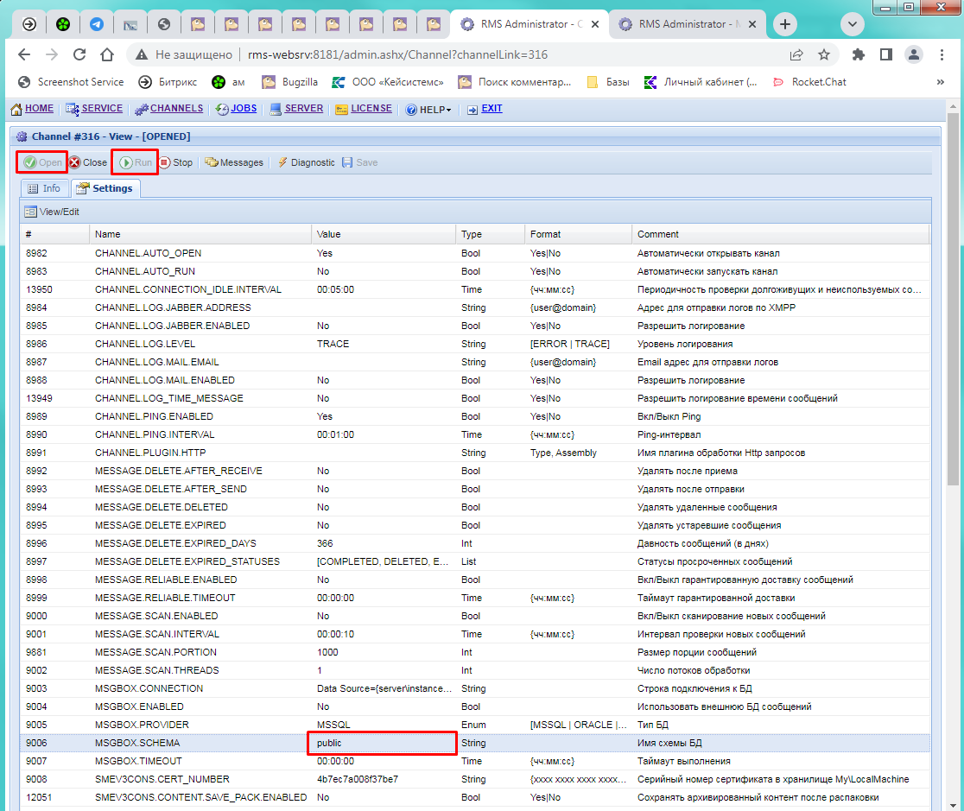Screen dimensions: 964x811
Task: Open the Rocket.Chat bookmark
Action: [809, 82]
